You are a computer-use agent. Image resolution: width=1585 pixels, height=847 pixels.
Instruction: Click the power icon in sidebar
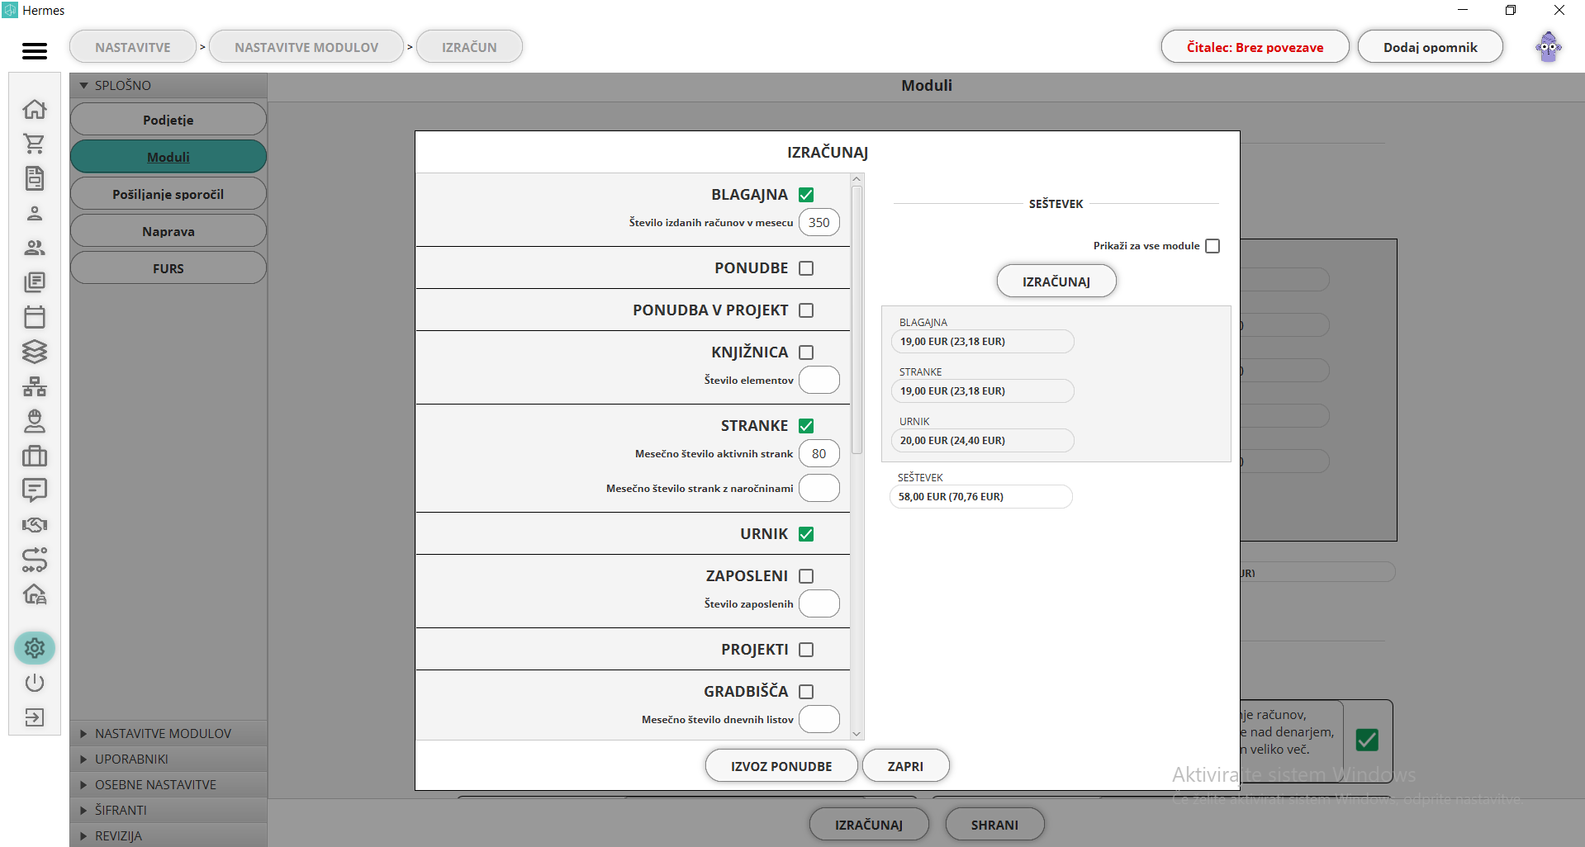35,683
